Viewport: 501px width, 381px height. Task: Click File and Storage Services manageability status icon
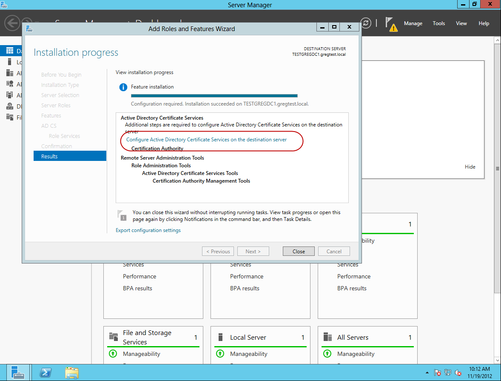click(113, 353)
